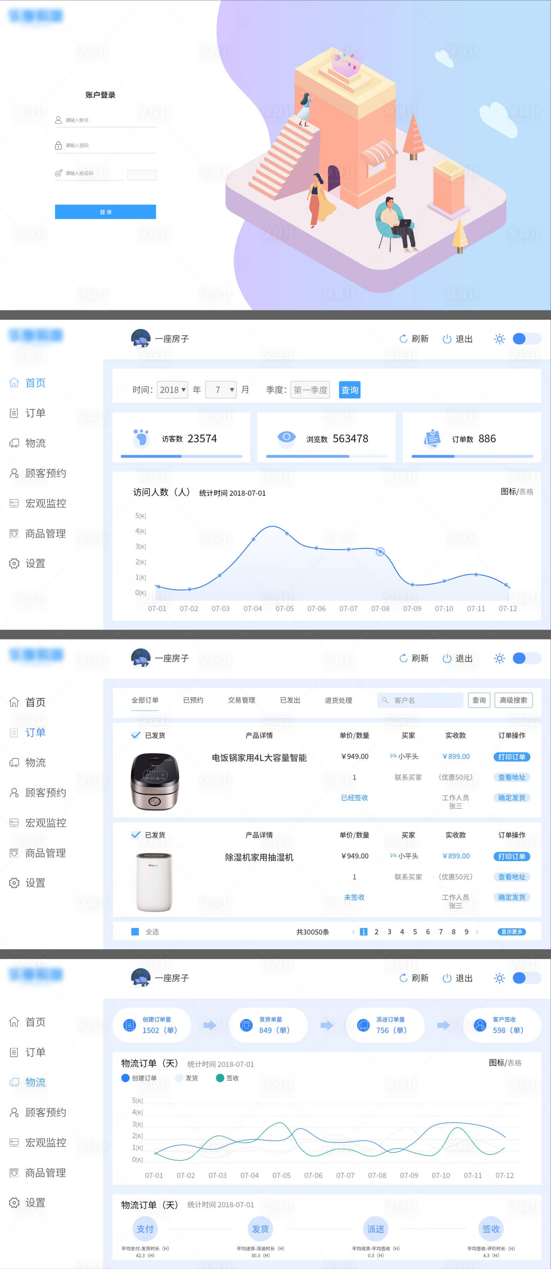Click the clipboard icon in the 订单数 card

432,438
